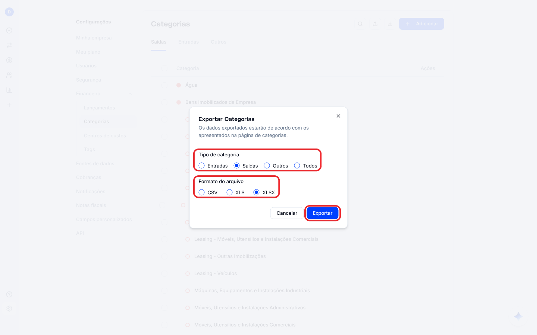The image size is (537, 335).
Task: Open Minha empresa settings
Action: [94, 38]
